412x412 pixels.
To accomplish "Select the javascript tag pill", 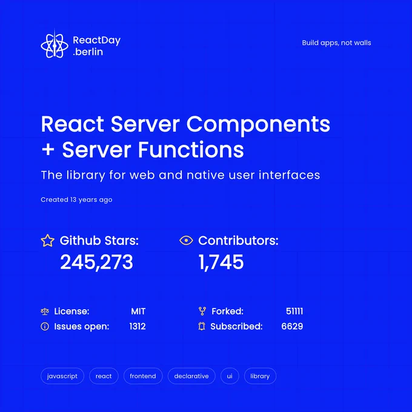I will pyautogui.click(x=62, y=376).
